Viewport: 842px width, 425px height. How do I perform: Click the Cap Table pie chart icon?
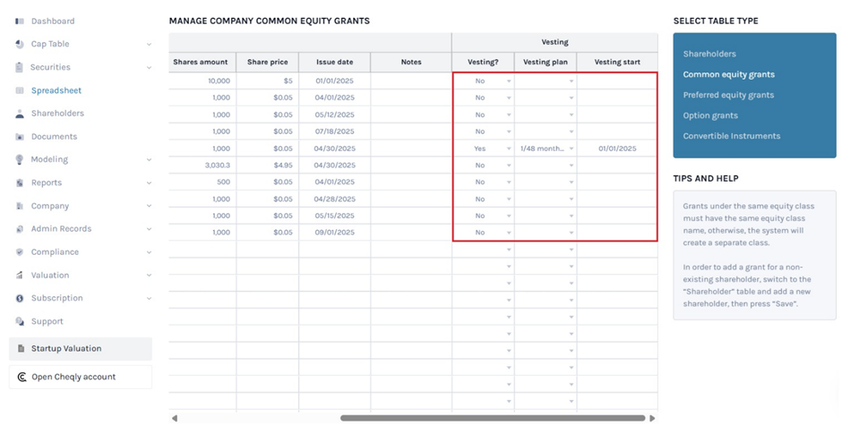pyautogui.click(x=21, y=44)
